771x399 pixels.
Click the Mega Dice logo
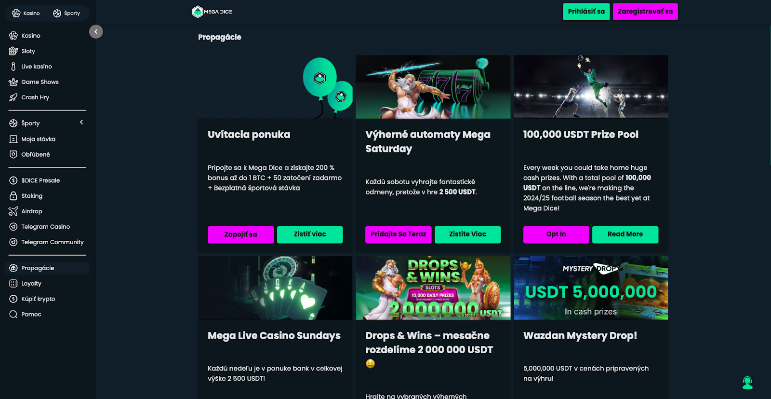pyautogui.click(x=212, y=12)
